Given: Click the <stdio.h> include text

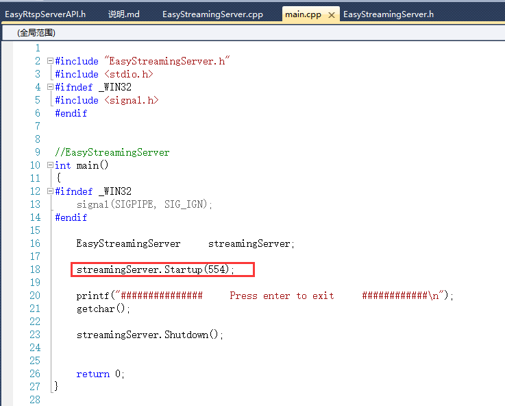Looking at the screenshot, I should pos(129,74).
